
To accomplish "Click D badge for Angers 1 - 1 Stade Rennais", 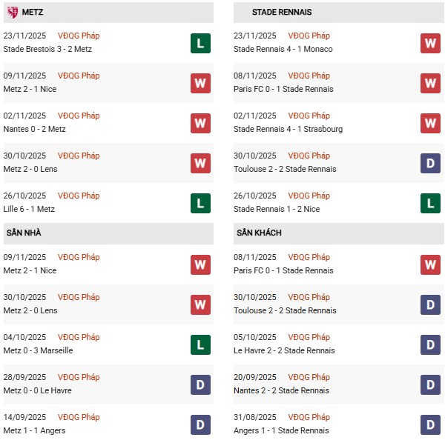I will click(x=431, y=424).
